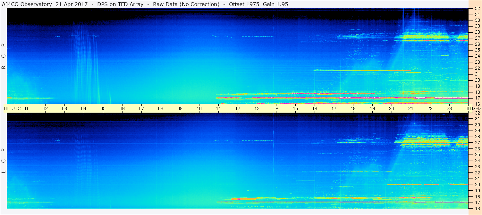
Task: Click the "Gain 1.95" value in header
Action: [x=275, y=4]
